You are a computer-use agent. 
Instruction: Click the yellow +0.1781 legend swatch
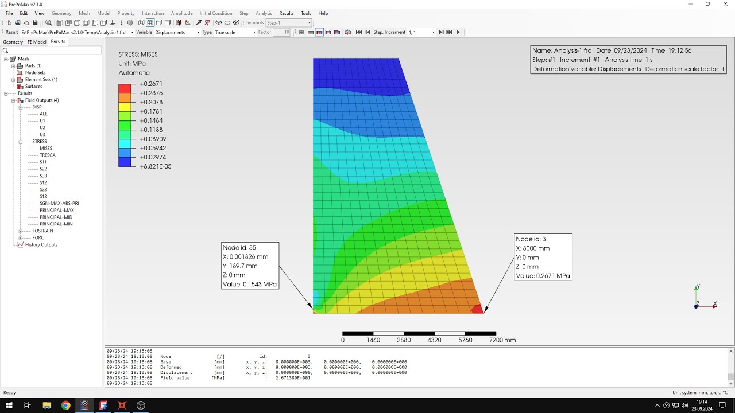(x=126, y=107)
